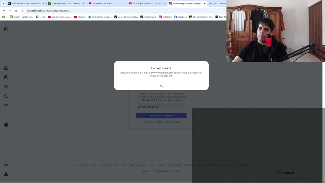Close the About PomoLearns tab
The image size is (325, 183).
[43, 4]
